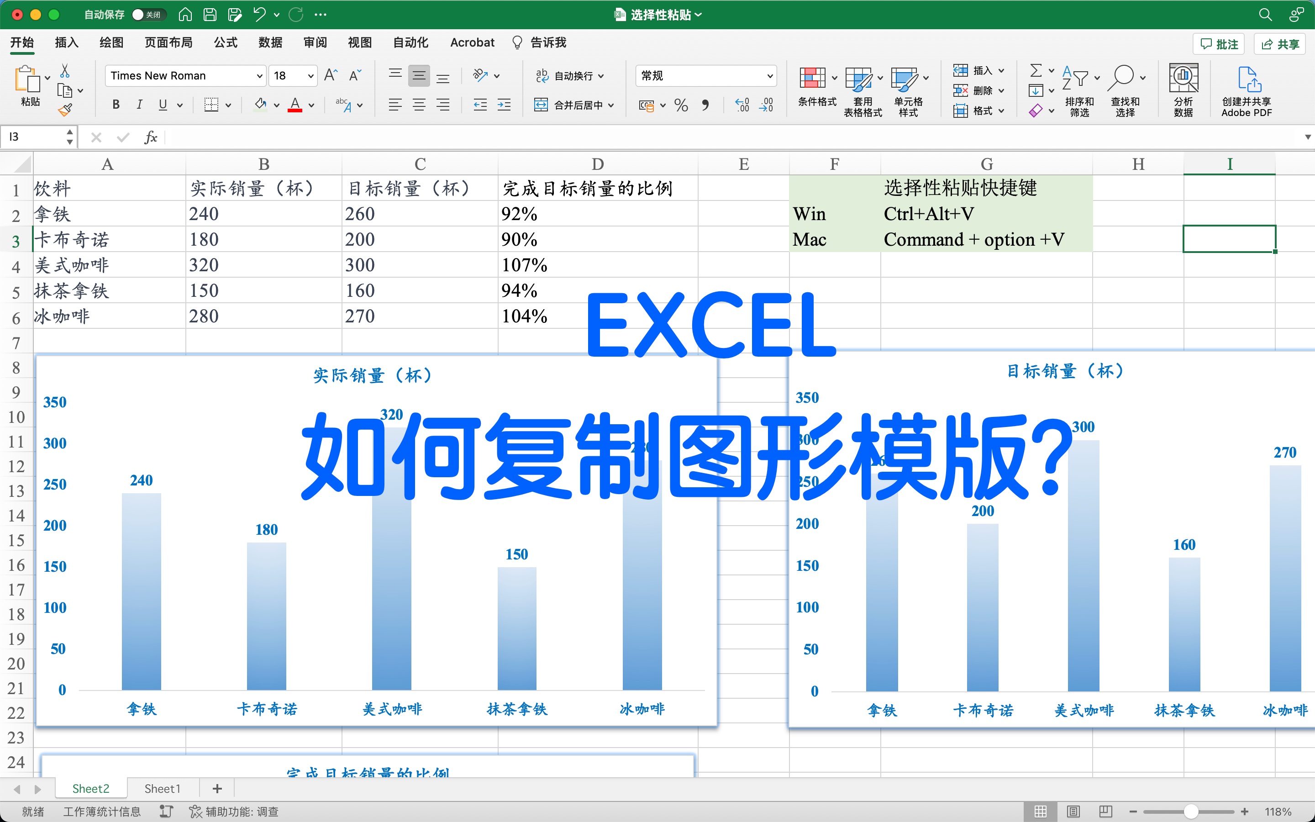Decrease font size with smaller A icon
The height and width of the screenshot is (822, 1315).
click(355, 75)
